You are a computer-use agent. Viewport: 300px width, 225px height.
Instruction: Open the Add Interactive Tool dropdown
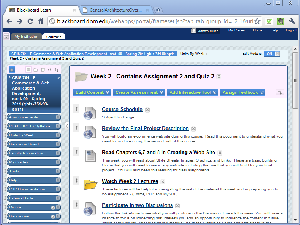[x=192, y=92]
